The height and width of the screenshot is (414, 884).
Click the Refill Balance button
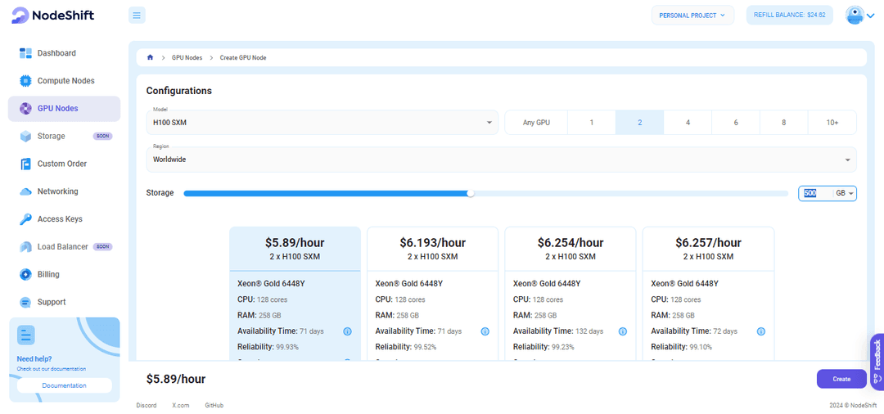[789, 16]
